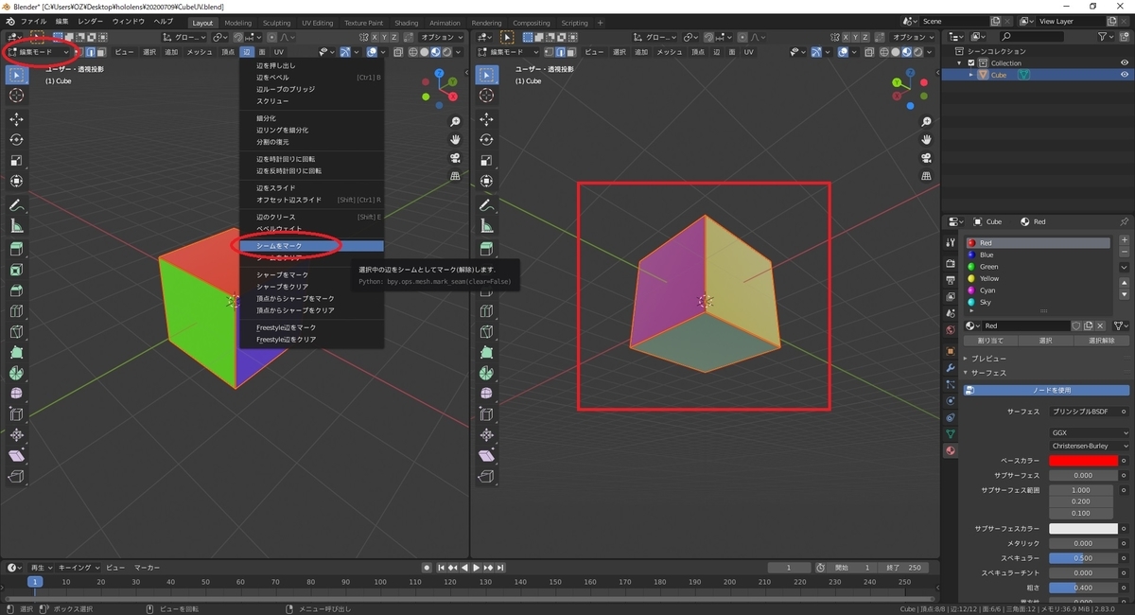Image resolution: width=1135 pixels, height=615 pixels.
Task: Open Material properties tab icon
Action: [x=951, y=450]
